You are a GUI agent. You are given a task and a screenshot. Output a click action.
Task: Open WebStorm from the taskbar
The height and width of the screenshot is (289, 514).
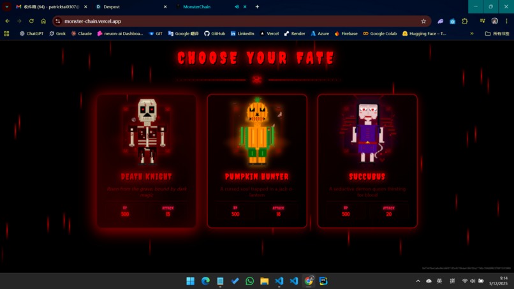click(x=323, y=281)
